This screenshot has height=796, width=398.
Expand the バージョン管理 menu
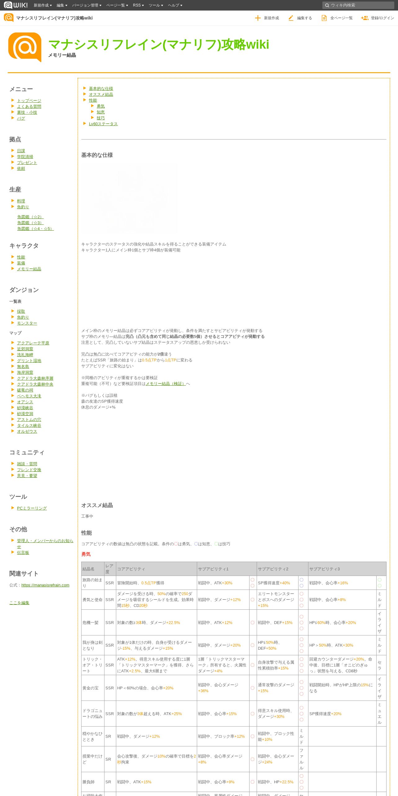click(x=87, y=5)
